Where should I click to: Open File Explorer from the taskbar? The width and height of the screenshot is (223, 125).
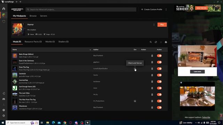tap(48, 123)
